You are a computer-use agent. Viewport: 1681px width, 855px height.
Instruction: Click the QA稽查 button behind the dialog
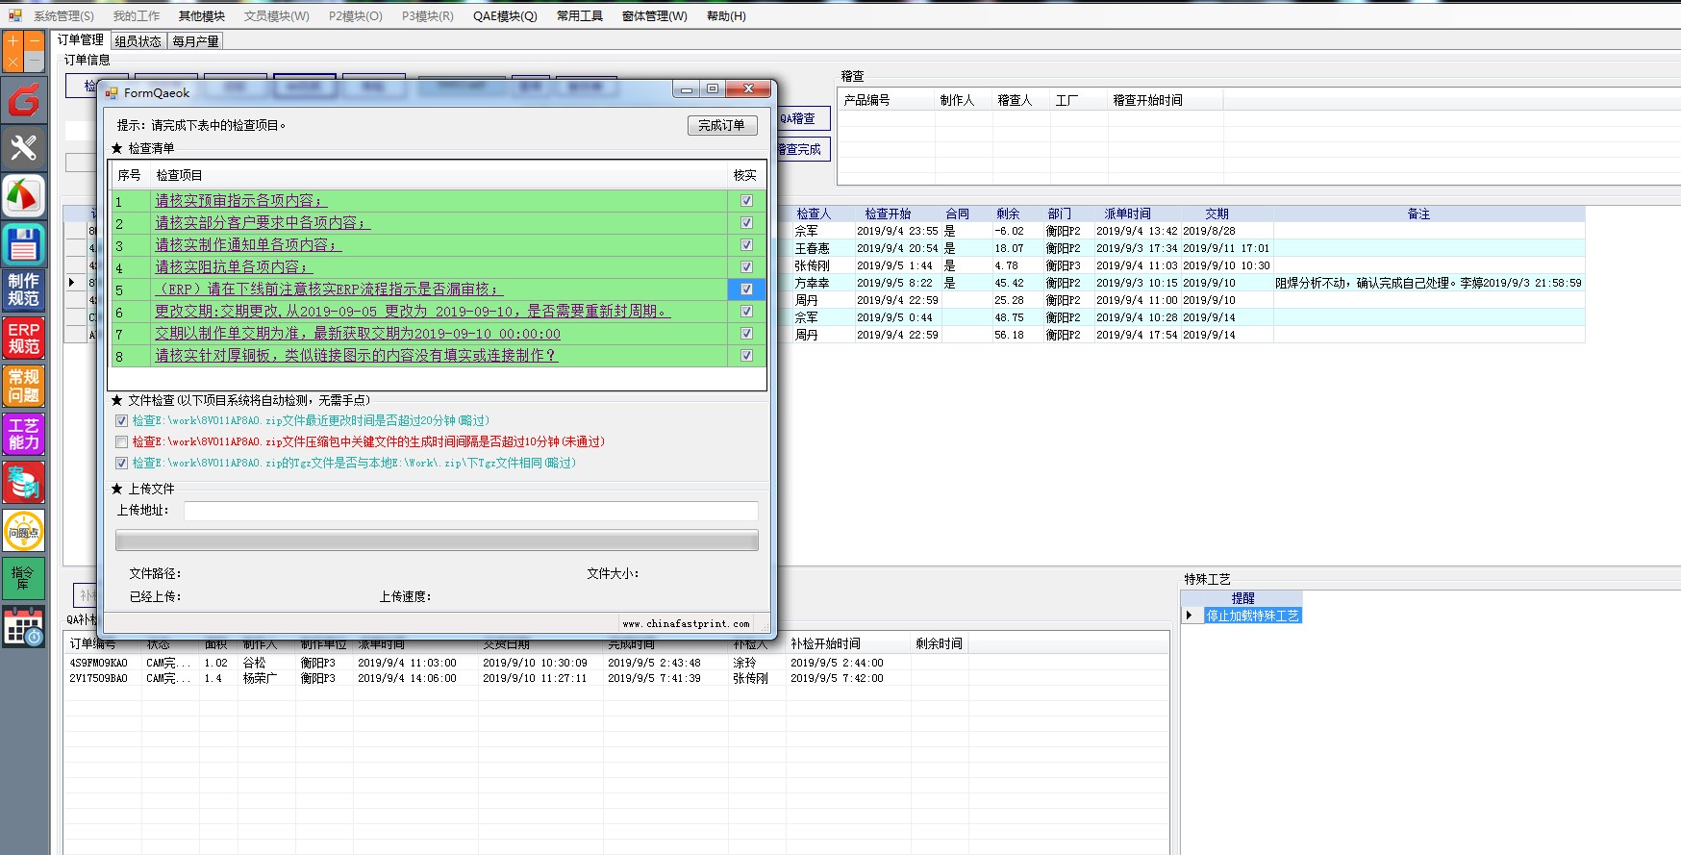pos(803,118)
